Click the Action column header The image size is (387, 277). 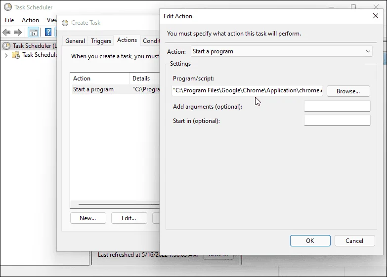click(x=100, y=79)
